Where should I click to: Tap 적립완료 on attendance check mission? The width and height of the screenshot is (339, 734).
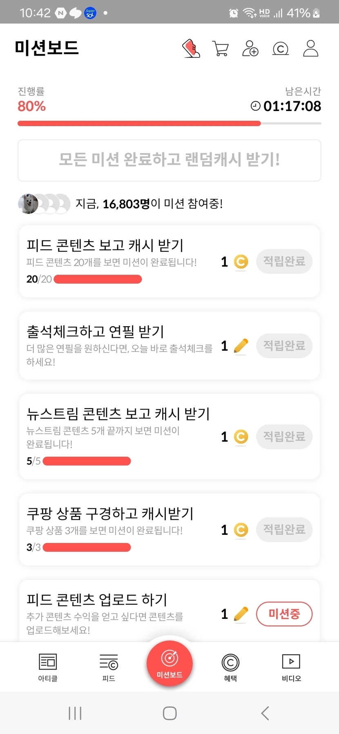click(x=284, y=346)
